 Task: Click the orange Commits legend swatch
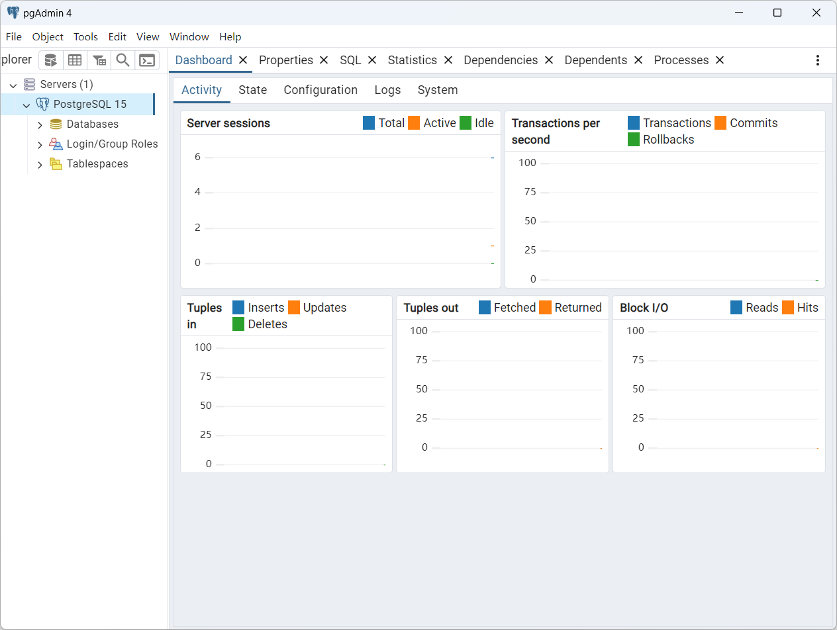point(720,123)
